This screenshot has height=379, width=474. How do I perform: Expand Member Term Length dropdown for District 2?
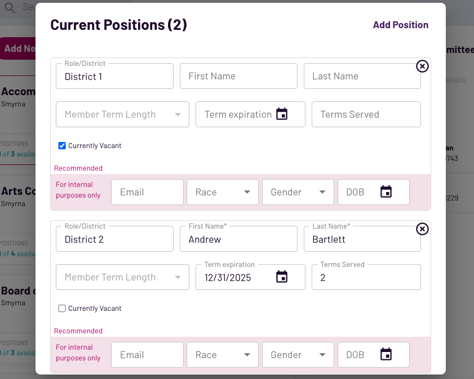click(122, 277)
